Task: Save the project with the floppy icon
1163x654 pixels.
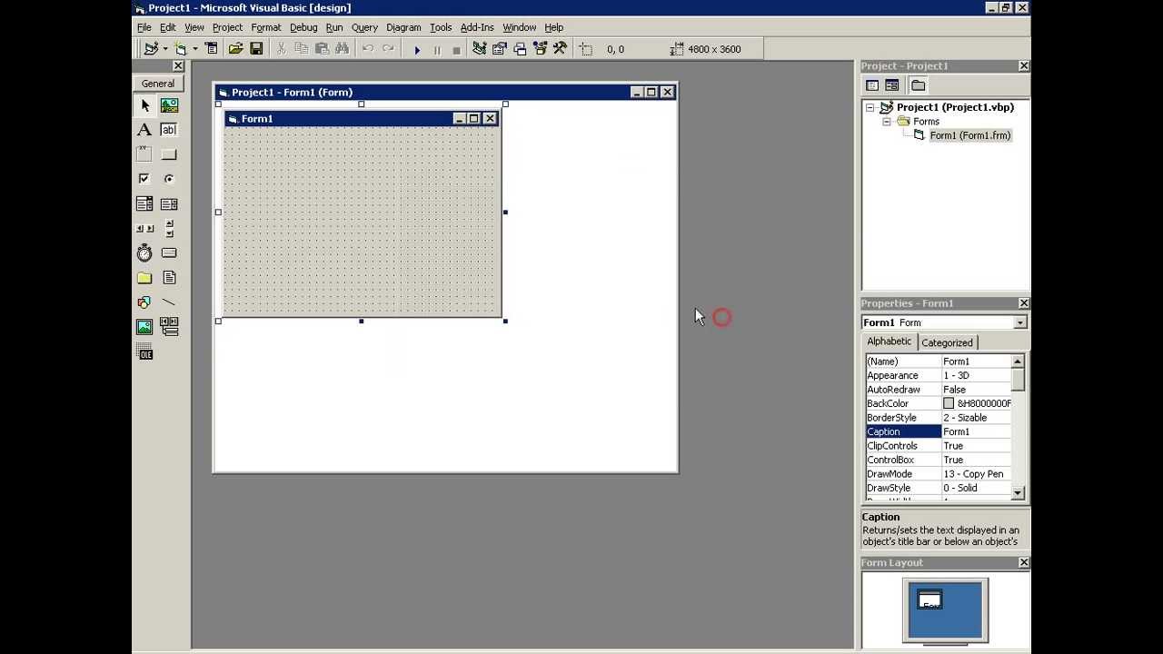Action: [256, 49]
